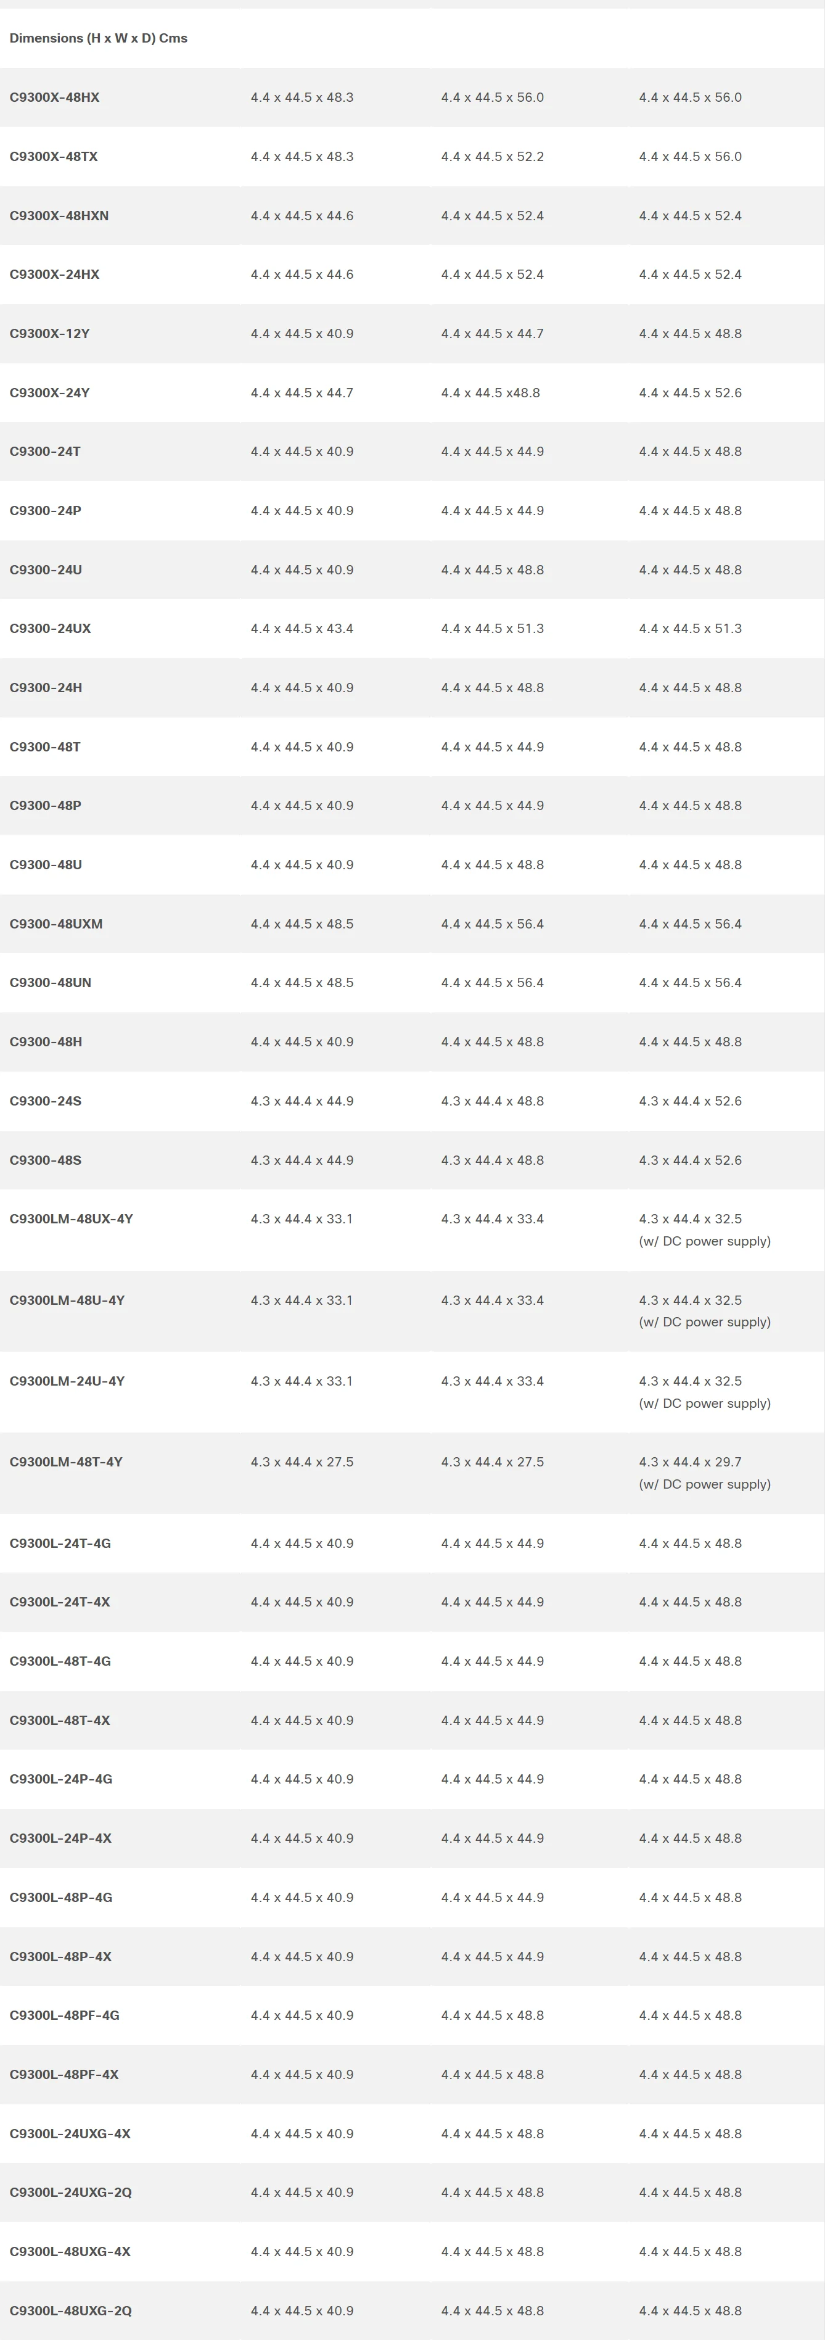Select the C9300-48H row label
The width and height of the screenshot is (825, 2340).
(46, 1042)
